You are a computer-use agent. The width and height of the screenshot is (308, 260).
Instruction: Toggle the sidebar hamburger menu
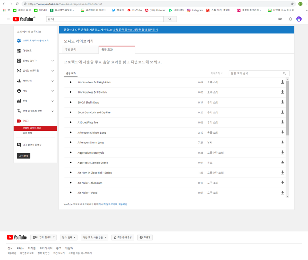pyautogui.click(x=8, y=19)
